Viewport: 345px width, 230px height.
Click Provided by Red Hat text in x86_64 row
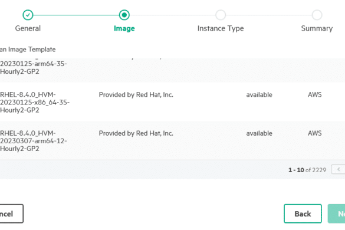click(136, 94)
